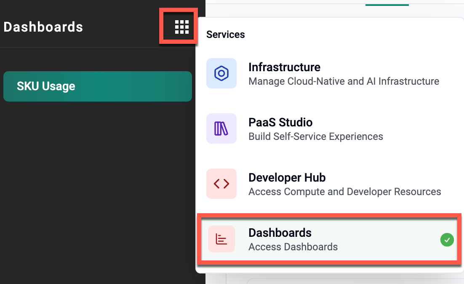Click the 'Access Dashboards' description text
The height and width of the screenshot is (284, 464).
pyautogui.click(x=293, y=247)
